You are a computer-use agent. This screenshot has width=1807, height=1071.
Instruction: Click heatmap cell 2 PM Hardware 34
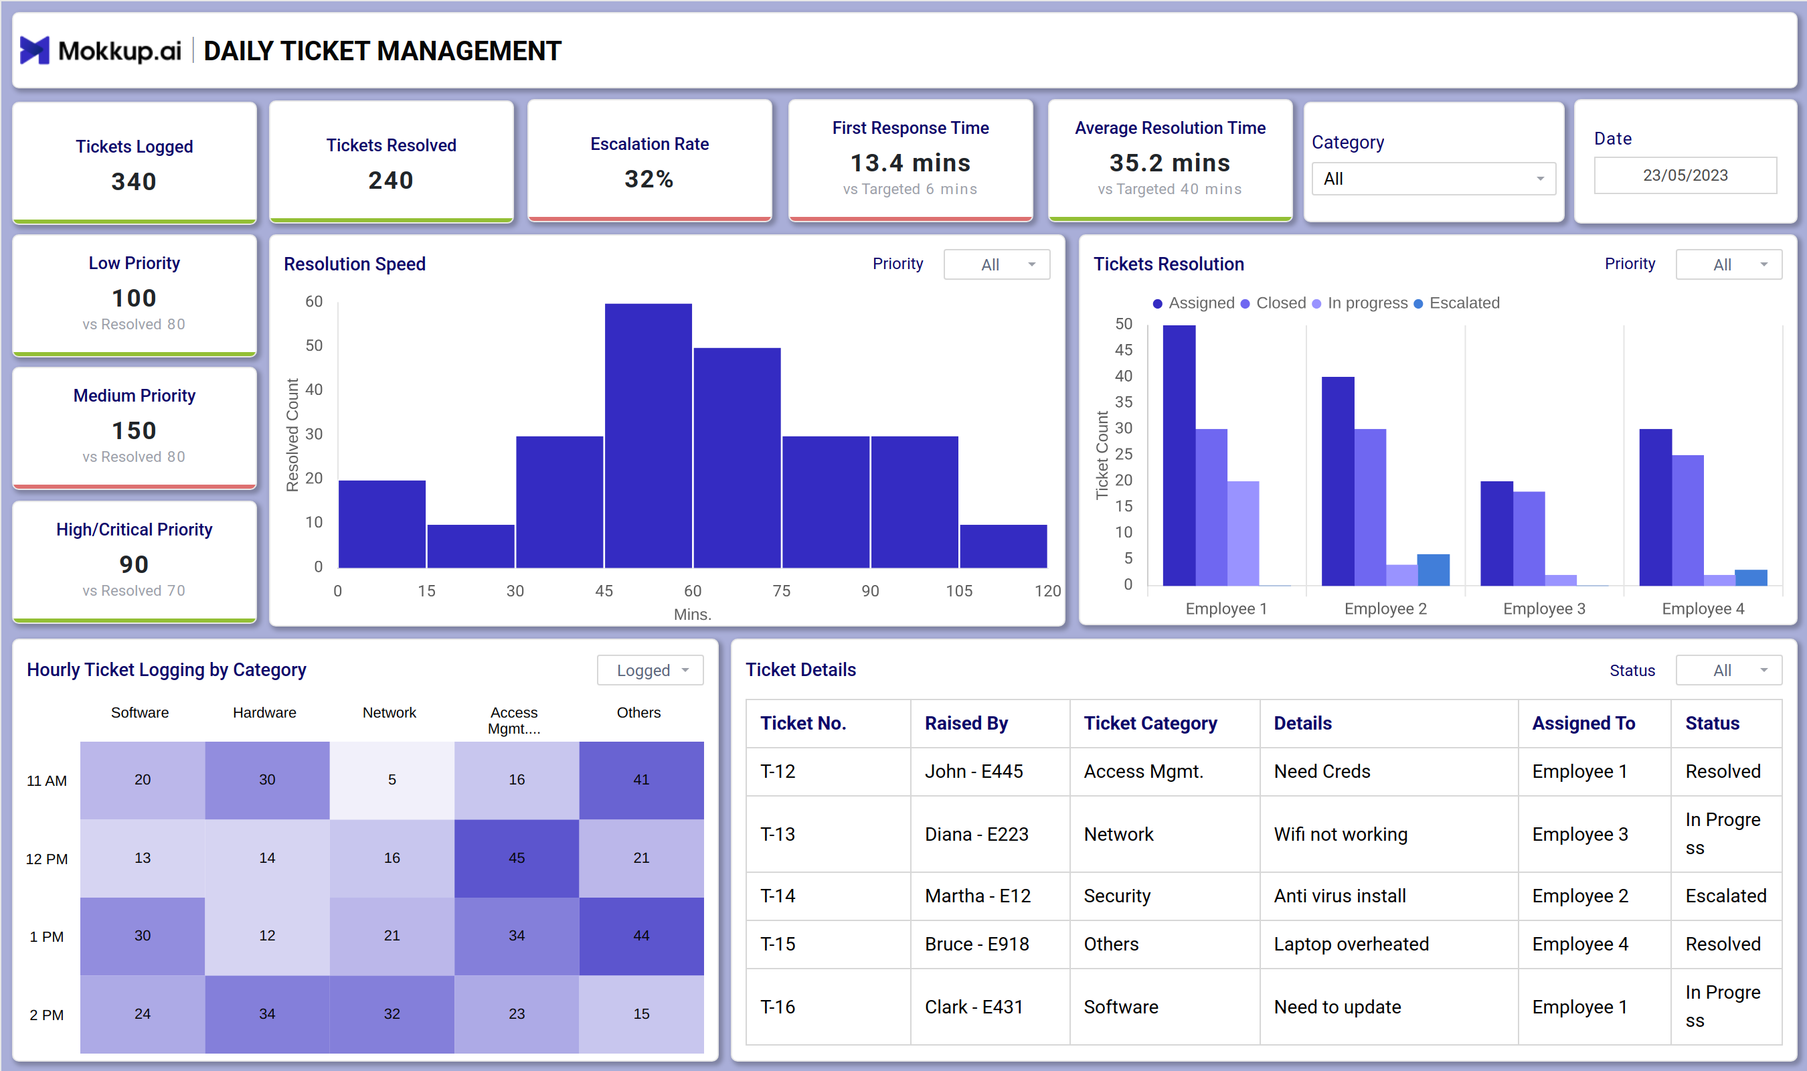pos(267,1014)
